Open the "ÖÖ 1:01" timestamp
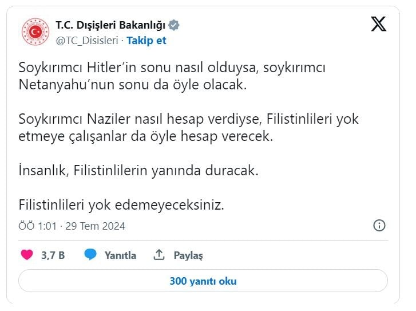The width and height of the screenshot is (416, 311). pos(38,226)
